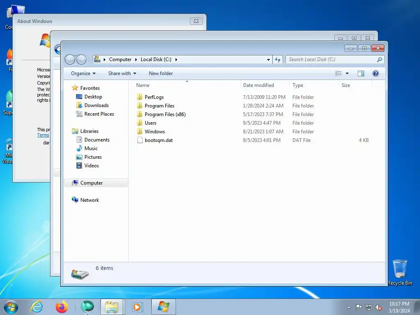The width and height of the screenshot is (420, 315).
Task: Click the DAT File type cell
Action: (301, 140)
